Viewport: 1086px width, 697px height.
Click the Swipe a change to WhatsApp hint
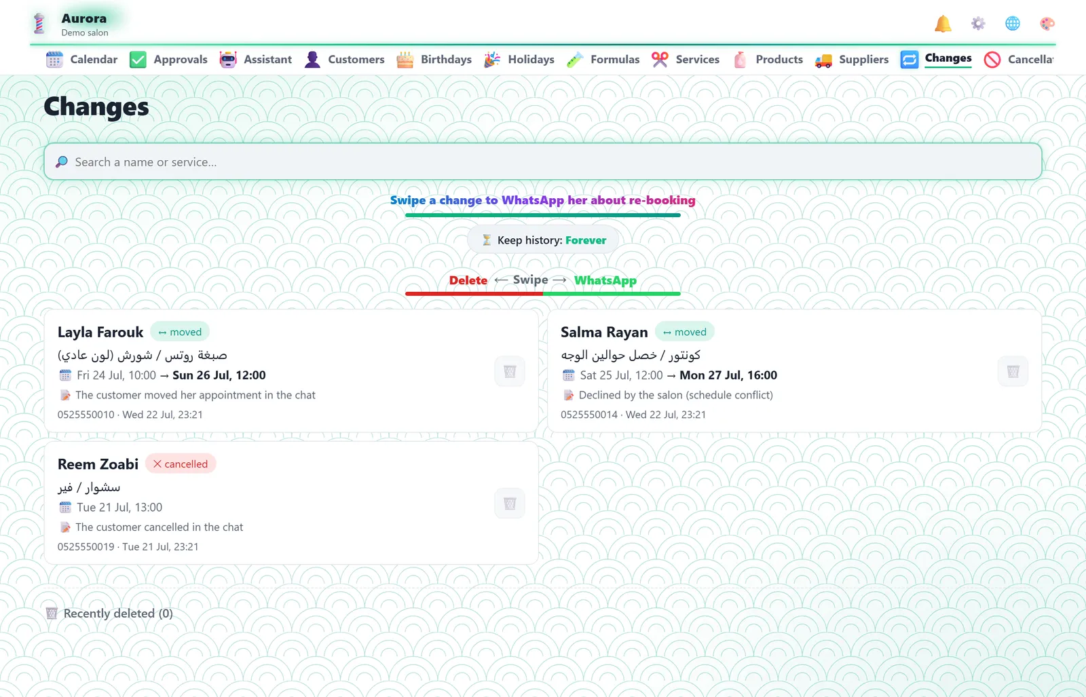point(543,200)
